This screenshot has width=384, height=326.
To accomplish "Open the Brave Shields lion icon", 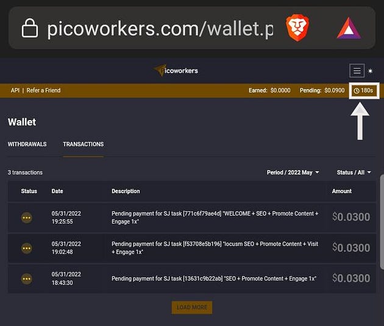I will click(297, 27).
